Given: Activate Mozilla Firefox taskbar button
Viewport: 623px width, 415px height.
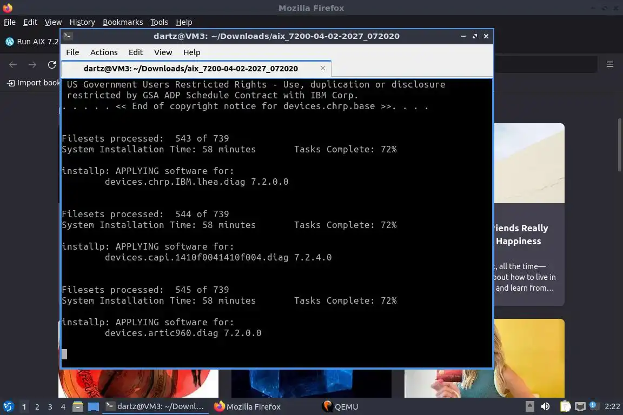Looking at the screenshot, I should 248,407.
